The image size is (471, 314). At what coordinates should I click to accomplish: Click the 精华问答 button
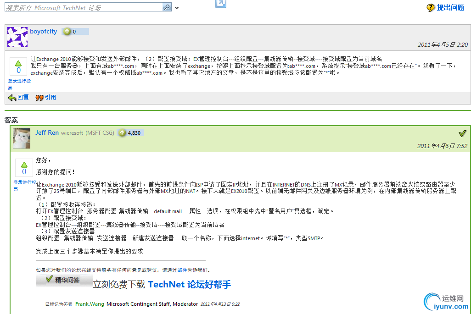64,281
